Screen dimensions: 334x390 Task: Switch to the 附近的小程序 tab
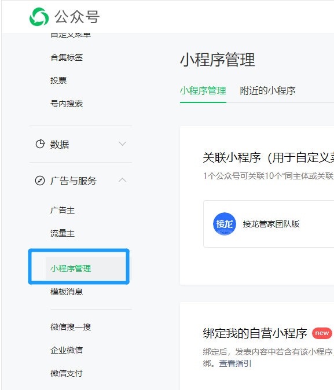(x=267, y=90)
